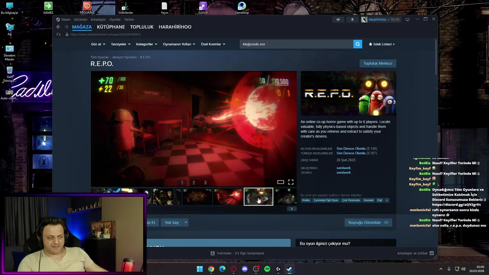This screenshot has height=275, width=489.
Task: Click Kuyruğu Görüntüle button
Action: pos(368,222)
